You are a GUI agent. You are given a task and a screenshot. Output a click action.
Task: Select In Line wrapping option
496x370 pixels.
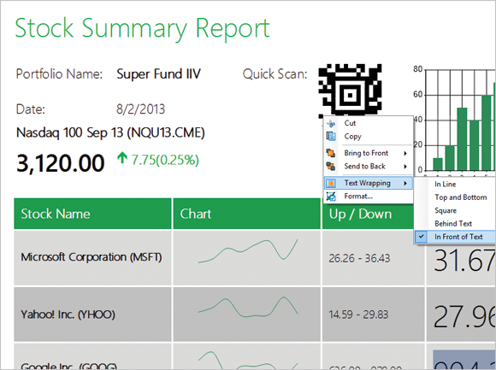pos(445,185)
